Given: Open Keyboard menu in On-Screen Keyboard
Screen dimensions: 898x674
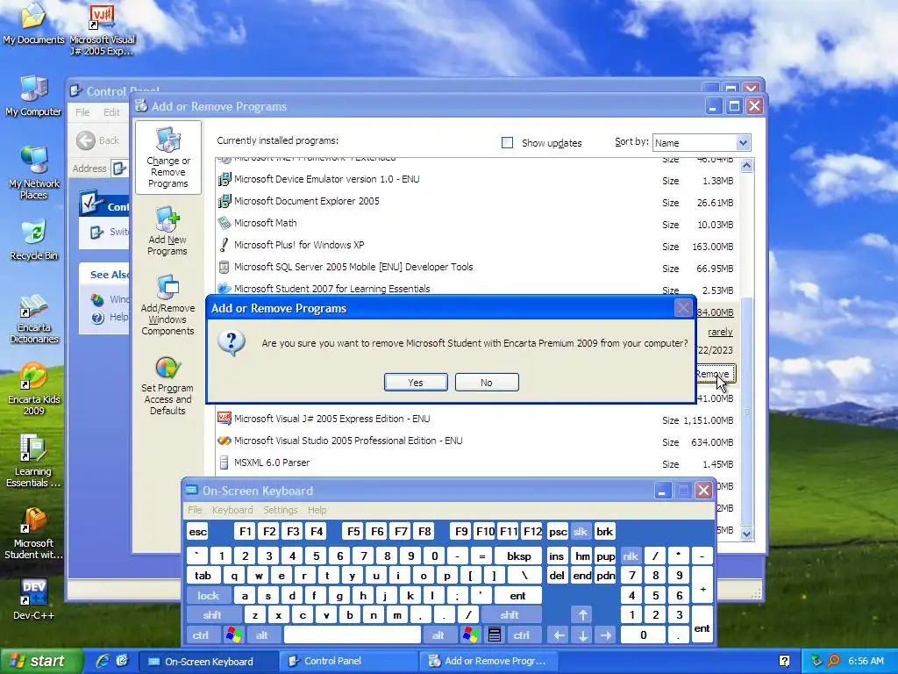Looking at the screenshot, I should point(232,510).
